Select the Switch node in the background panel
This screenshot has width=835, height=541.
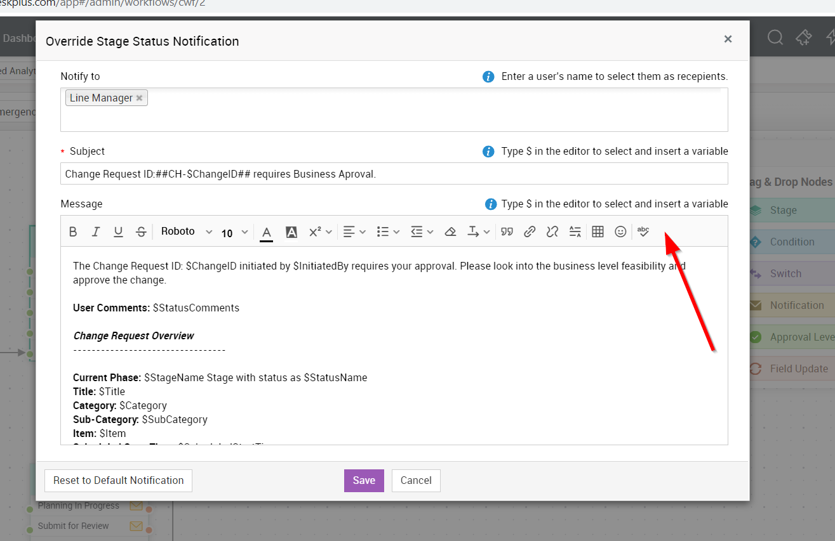(792, 274)
